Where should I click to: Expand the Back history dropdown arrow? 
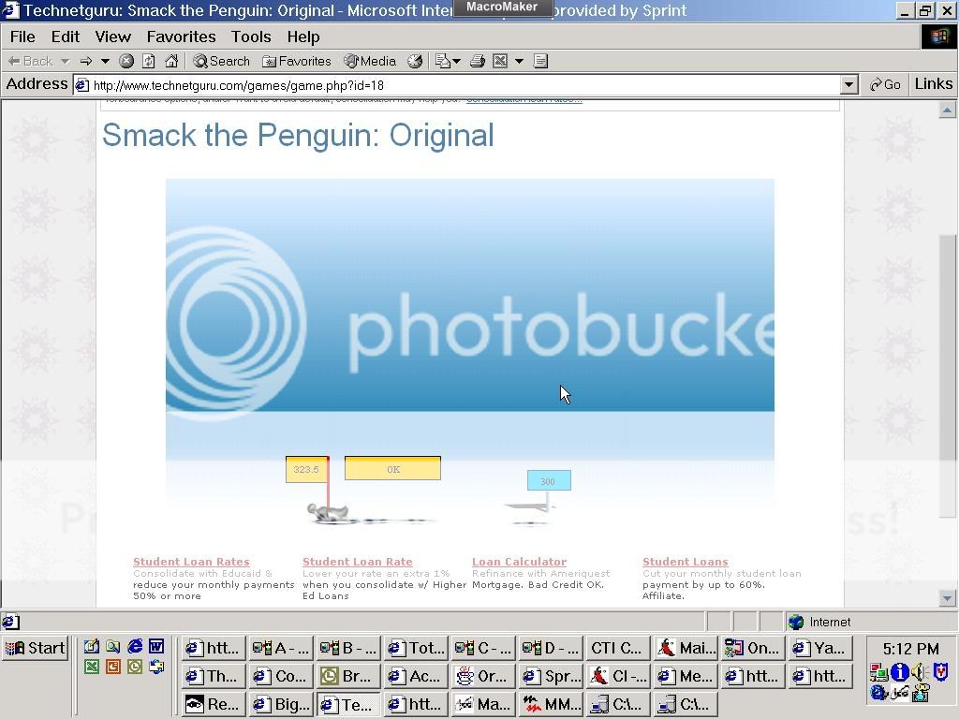tap(66, 61)
